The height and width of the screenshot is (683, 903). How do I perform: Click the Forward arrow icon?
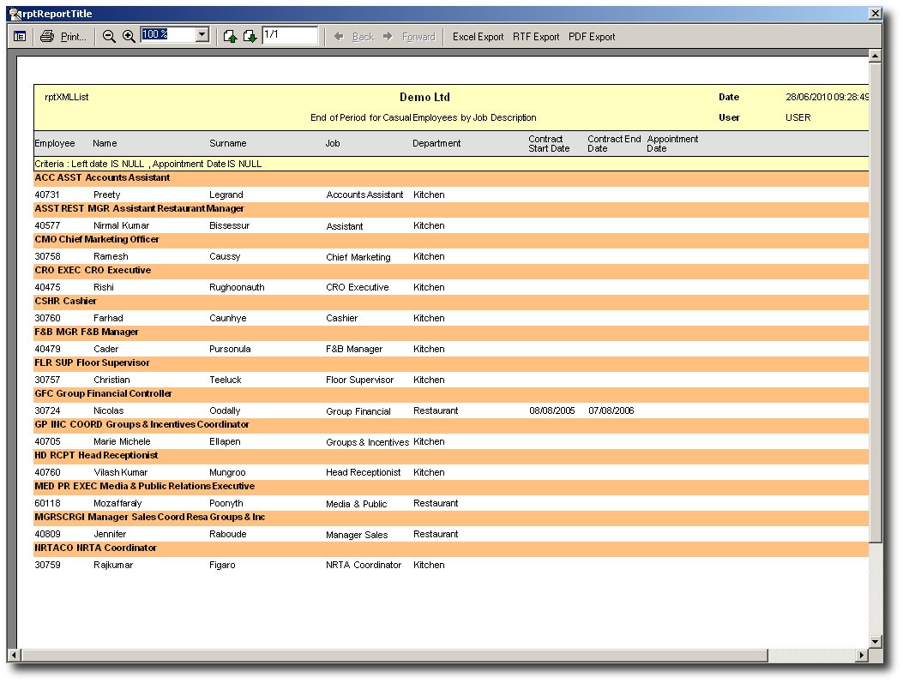point(388,37)
